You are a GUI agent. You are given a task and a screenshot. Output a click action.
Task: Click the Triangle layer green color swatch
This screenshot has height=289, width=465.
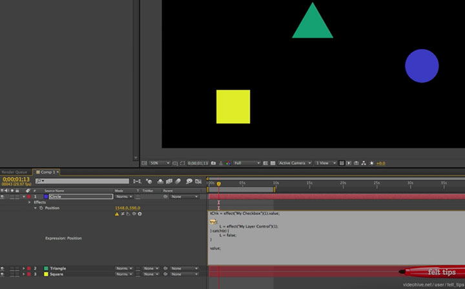[46, 268]
